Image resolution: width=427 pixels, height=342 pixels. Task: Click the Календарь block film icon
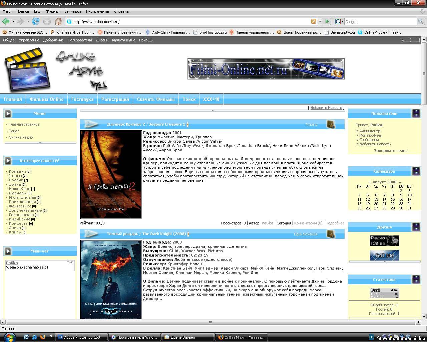click(x=416, y=171)
